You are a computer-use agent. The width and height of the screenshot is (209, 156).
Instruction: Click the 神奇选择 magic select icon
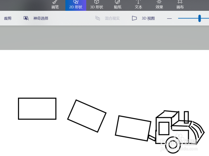[x=26, y=18]
